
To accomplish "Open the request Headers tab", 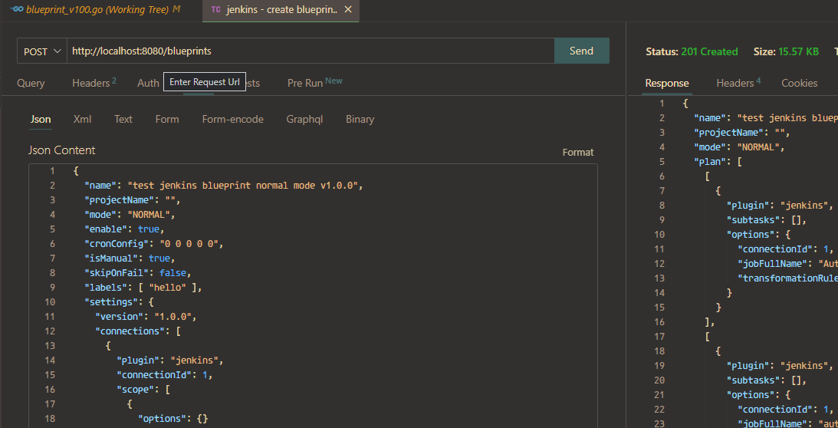I will 94,83.
